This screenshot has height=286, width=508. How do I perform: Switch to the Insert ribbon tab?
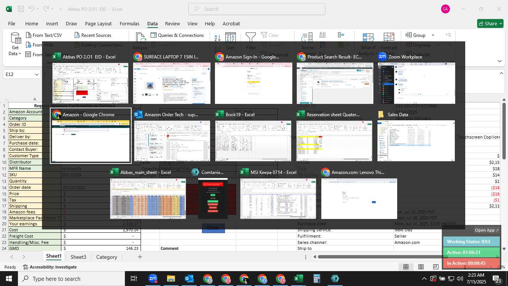point(52,23)
